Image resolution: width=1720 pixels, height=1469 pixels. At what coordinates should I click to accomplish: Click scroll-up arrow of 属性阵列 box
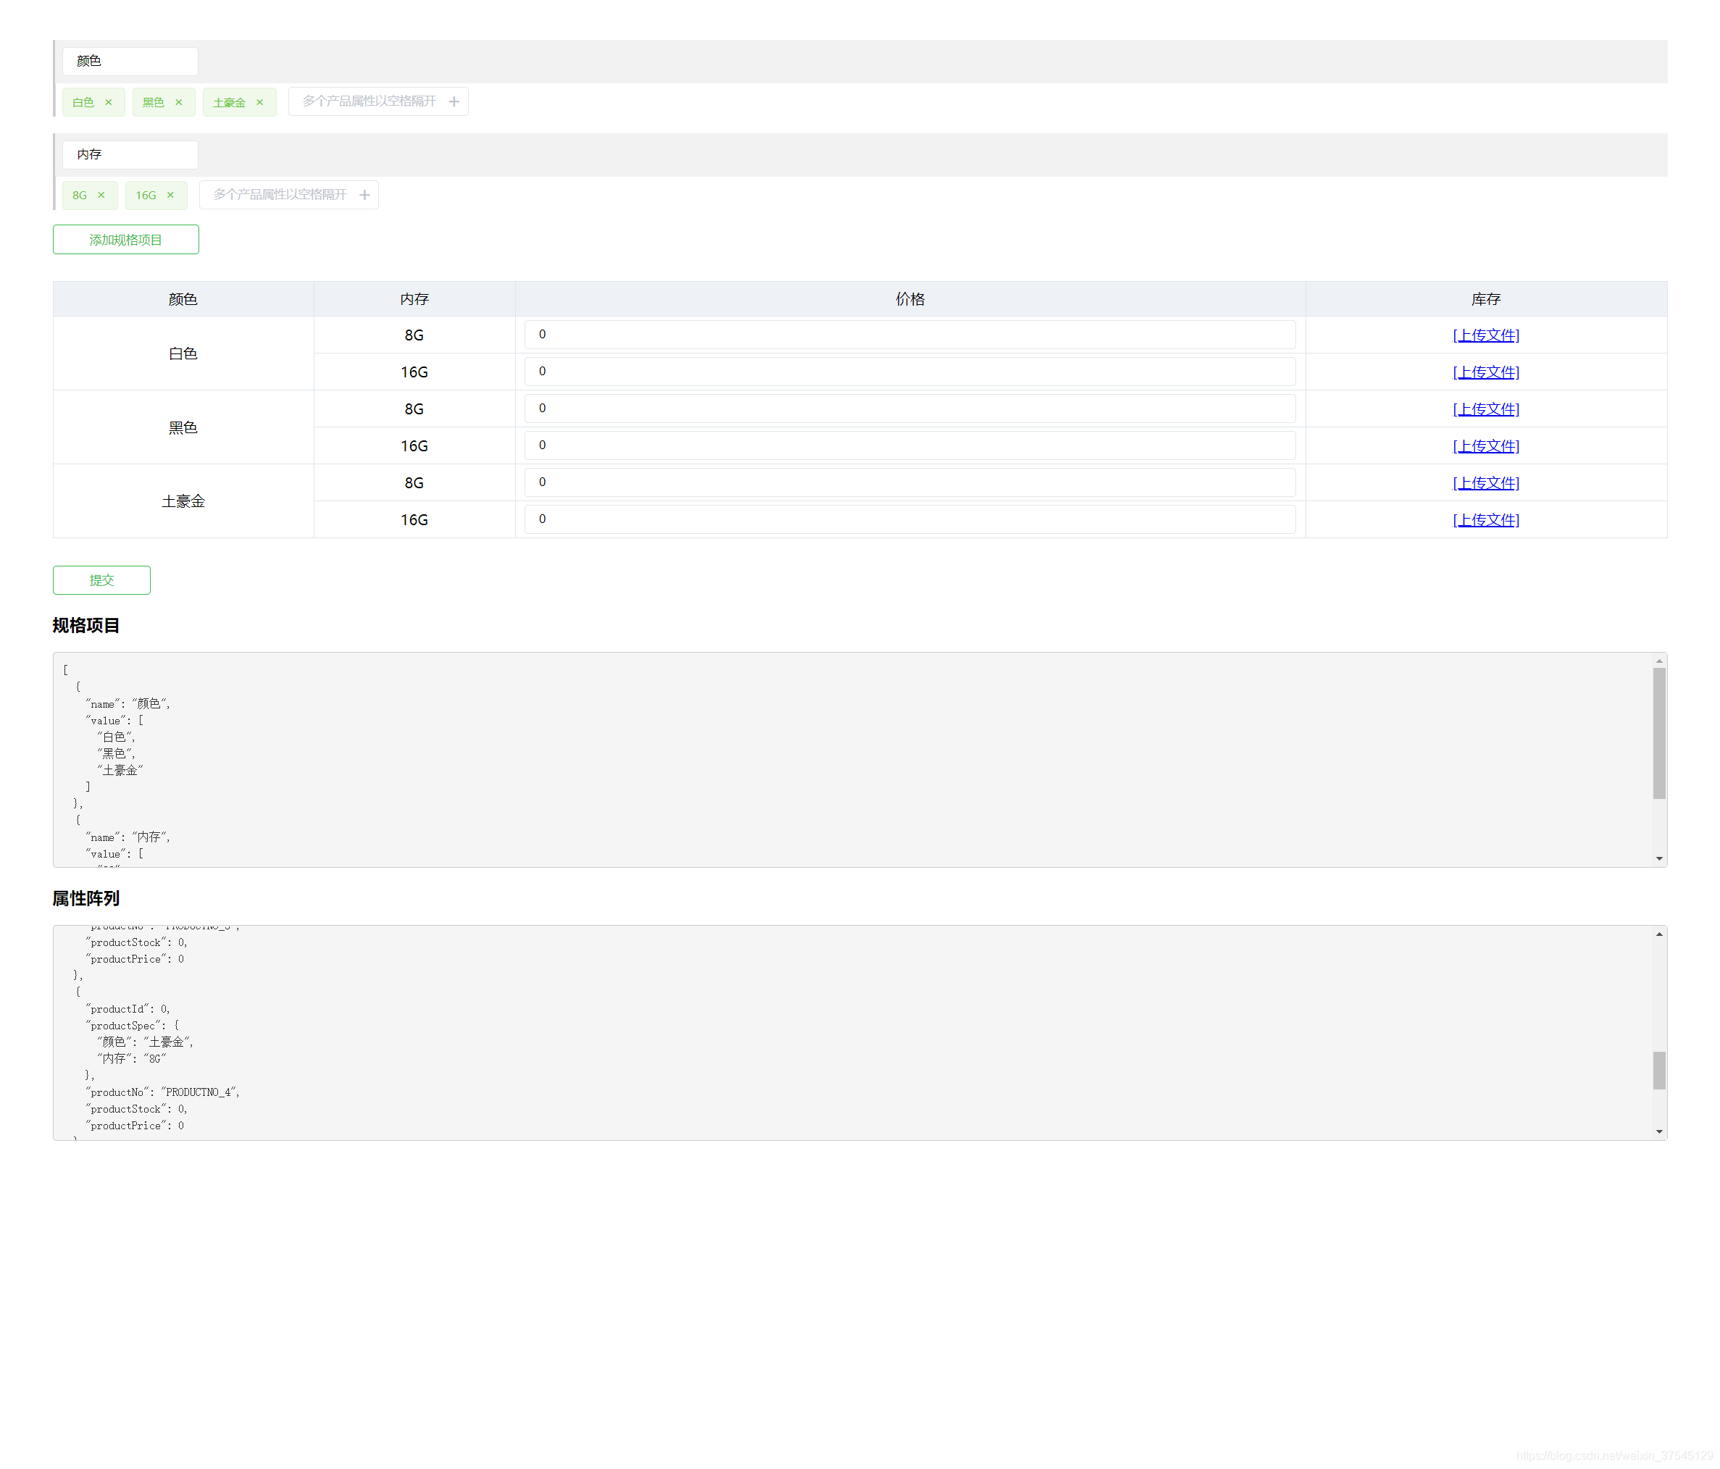tap(1658, 934)
